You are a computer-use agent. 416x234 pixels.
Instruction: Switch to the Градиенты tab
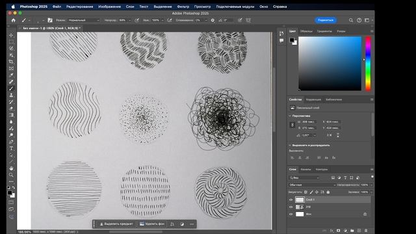(x=324, y=31)
